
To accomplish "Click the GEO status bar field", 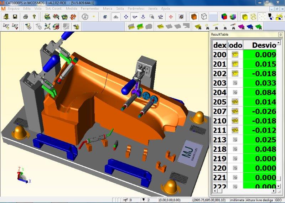I will tap(278, 200).
